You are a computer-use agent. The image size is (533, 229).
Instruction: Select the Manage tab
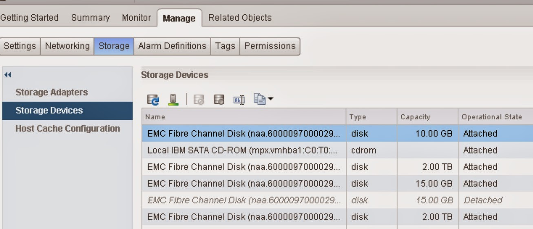[x=179, y=18]
